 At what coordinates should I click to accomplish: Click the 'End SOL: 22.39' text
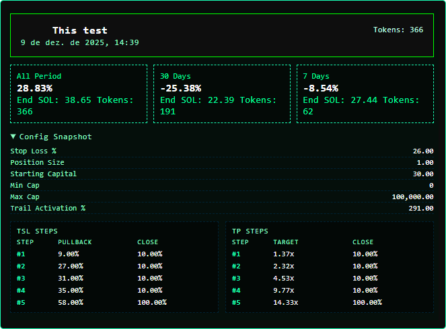[x=197, y=100]
